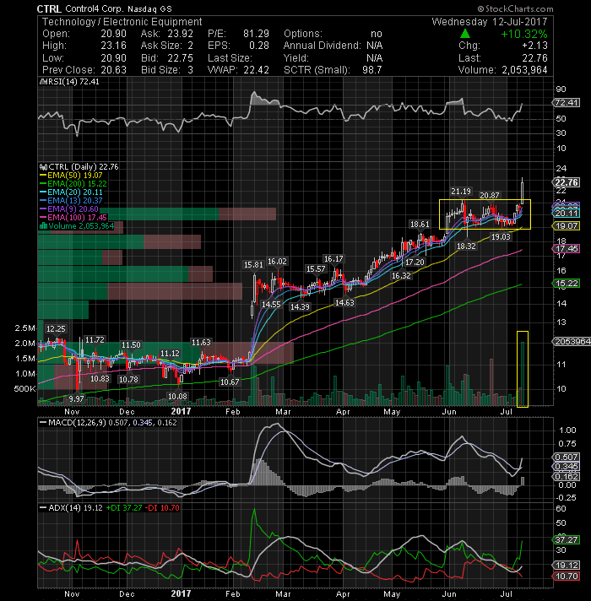Viewport: 591px width, 601px height.
Task: Click the blue EMA(13) 20.37 legend entry
Action: coord(71,201)
